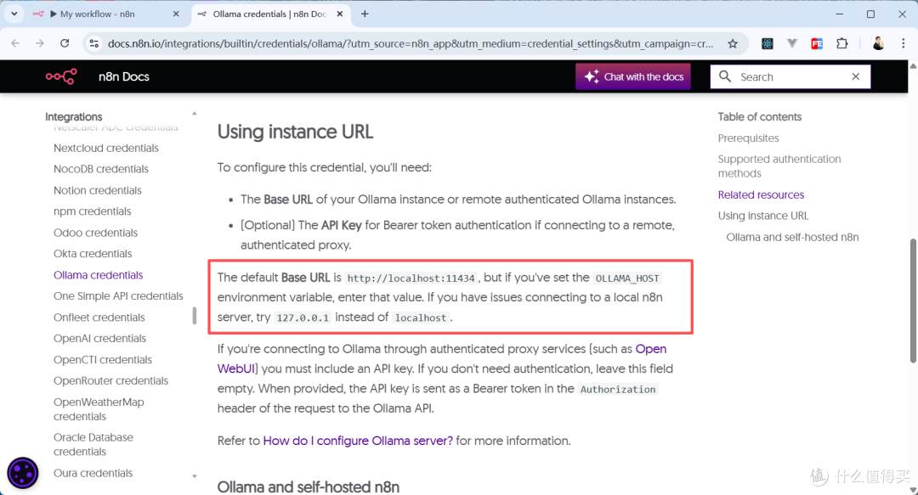Click the Authorization code text

tap(618, 390)
